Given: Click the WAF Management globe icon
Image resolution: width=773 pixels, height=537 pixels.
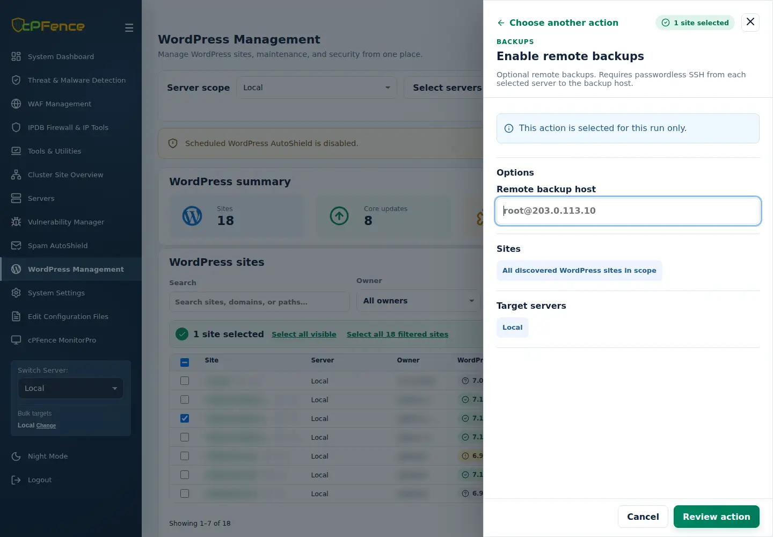Looking at the screenshot, I should (16, 104).
